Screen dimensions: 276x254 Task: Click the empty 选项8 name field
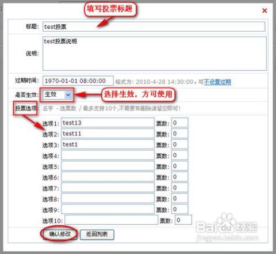coord(108,199)
